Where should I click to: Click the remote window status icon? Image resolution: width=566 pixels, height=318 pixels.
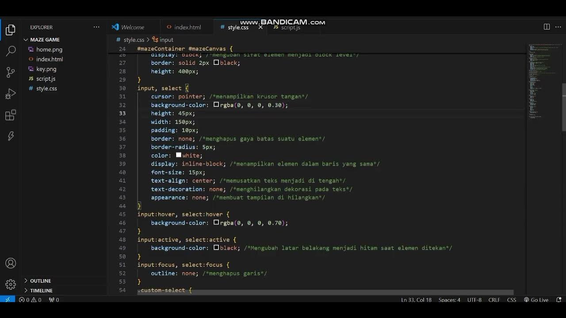point(7,299)
